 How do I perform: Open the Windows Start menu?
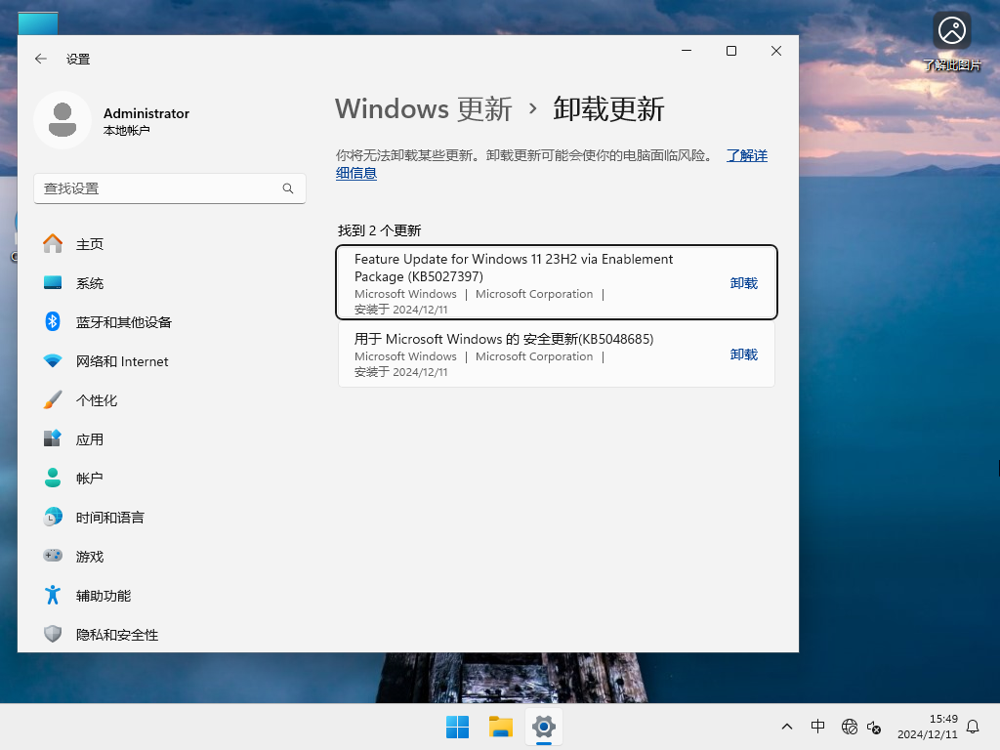tap(457, 727)
